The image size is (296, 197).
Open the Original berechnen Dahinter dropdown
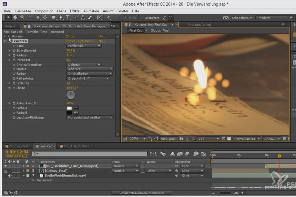pos(84,65)
